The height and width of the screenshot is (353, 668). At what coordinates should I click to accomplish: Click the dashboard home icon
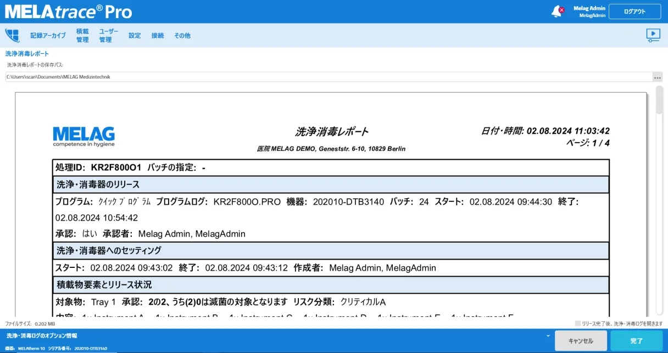tap(12, 35)
